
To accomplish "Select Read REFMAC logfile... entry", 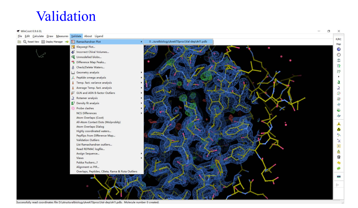I will (107, 149).
